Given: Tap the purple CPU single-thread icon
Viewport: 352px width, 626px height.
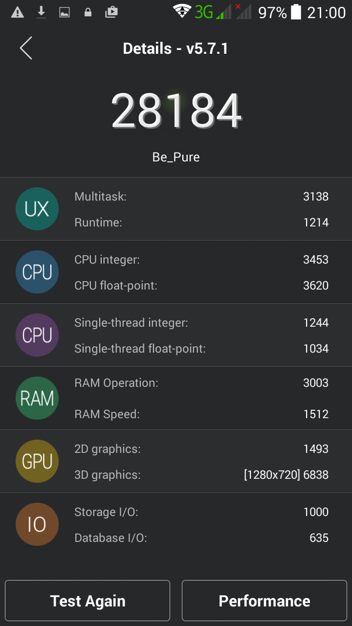Looking at the screenshot, I should click(37, 335).
